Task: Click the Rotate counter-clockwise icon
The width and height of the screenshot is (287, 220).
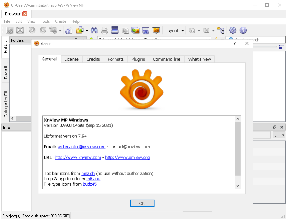Action: tap(32, 30)
